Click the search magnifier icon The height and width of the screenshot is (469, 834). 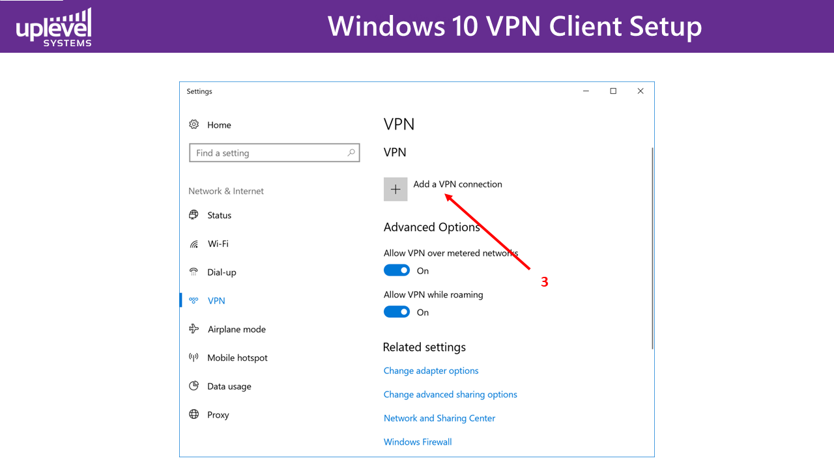point(351,152)
